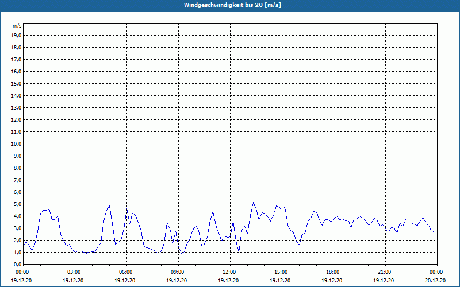Screen dimensions: 460x287
Task: Click the 15:00 time axis label
Action: pos(281,272)
